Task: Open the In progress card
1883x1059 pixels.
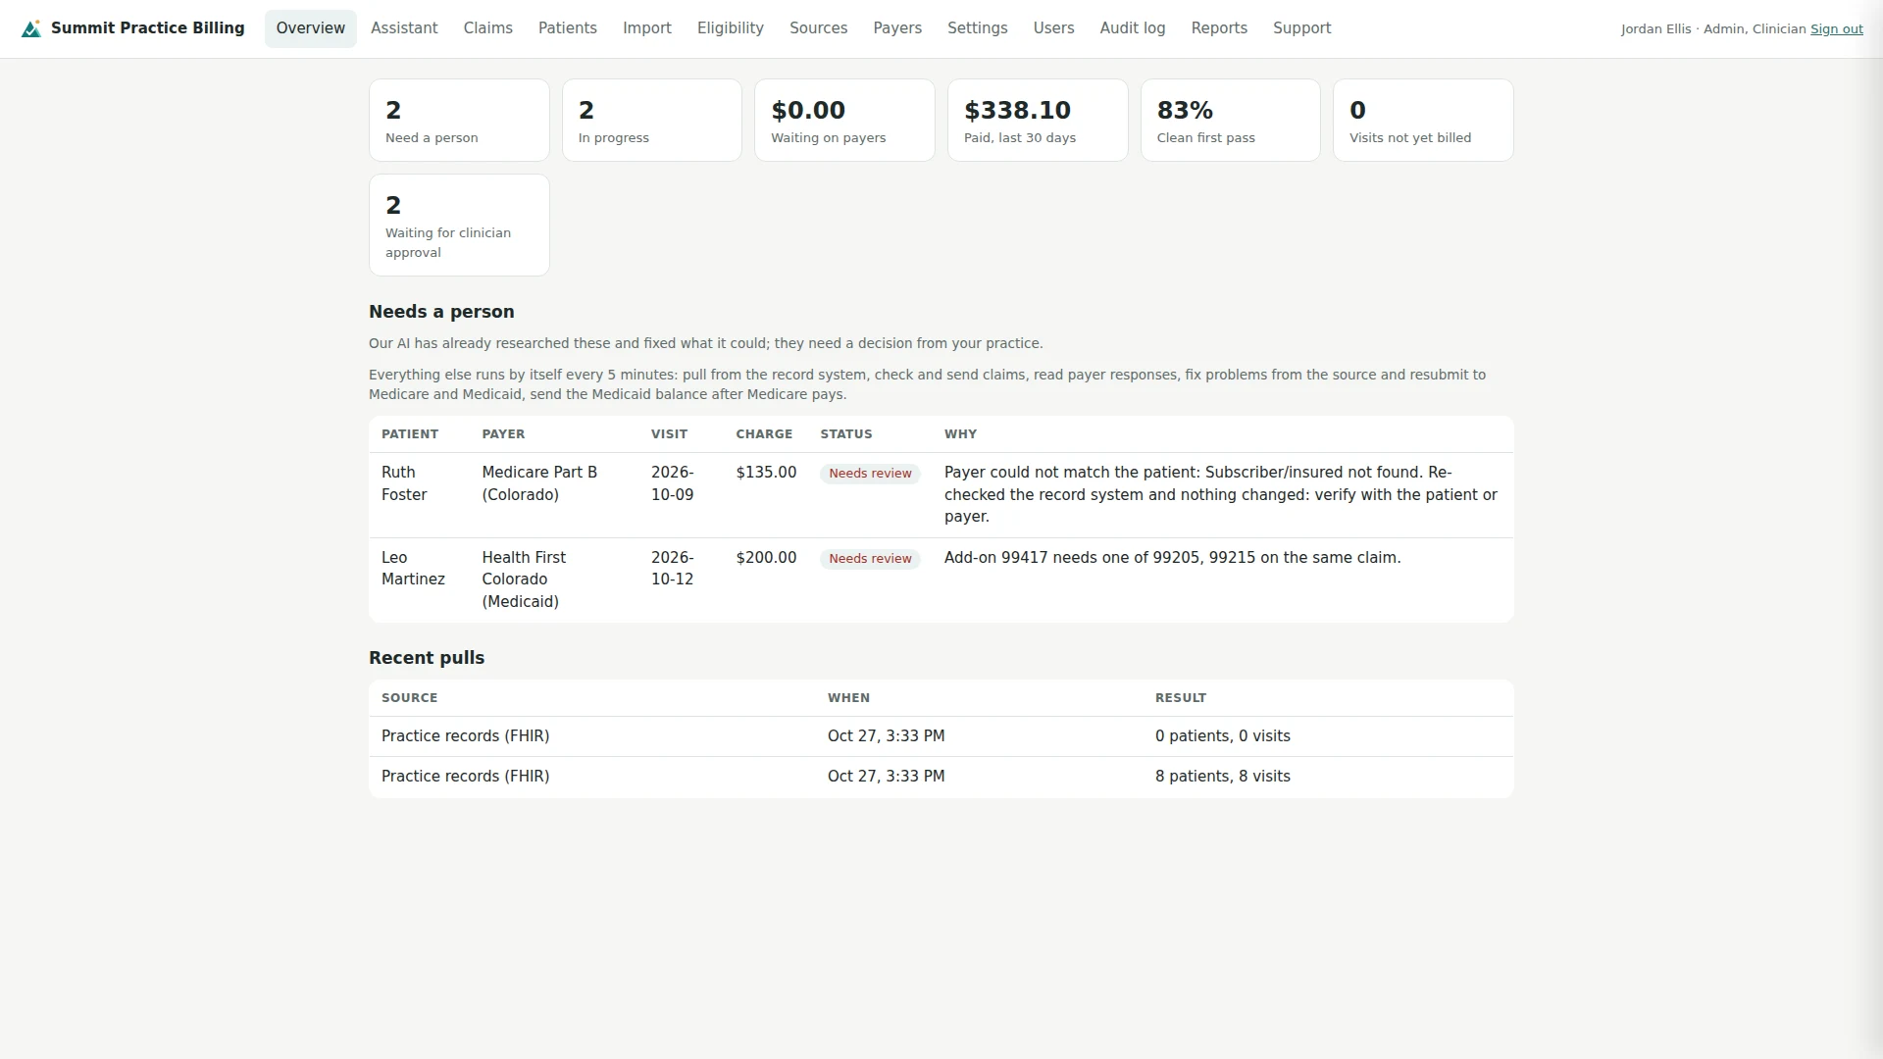Action: [x=652, y=121]
